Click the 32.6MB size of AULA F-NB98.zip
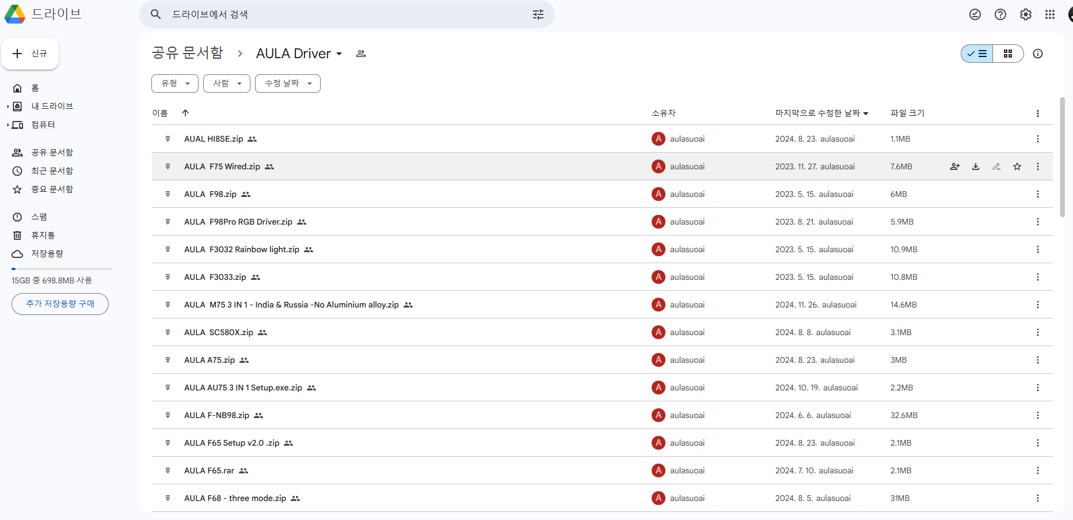The height and width of the screenshot is (520, 1073). click(904, 415)
